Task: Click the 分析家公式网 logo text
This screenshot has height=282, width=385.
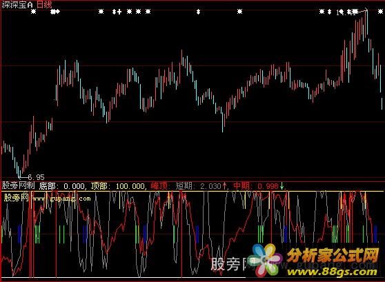Action: pyautogui.click(x=333, y=255)
